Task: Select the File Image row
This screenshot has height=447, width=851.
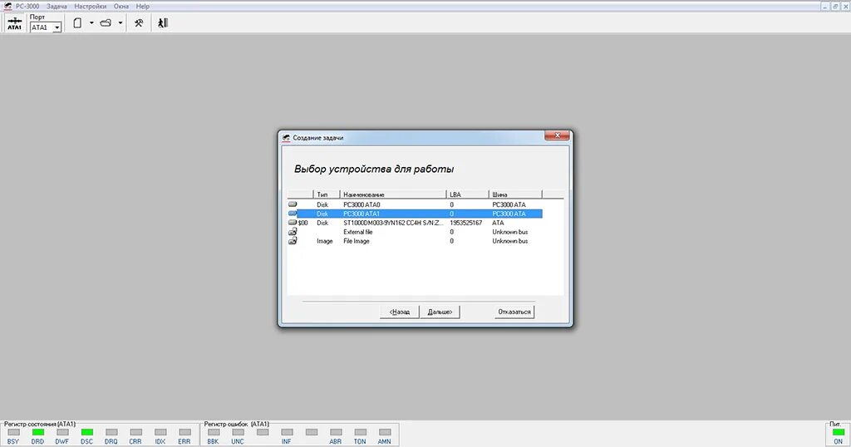Action: 415,241
